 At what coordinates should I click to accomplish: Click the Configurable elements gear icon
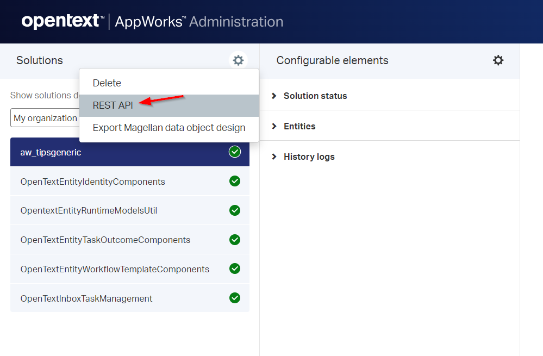click(498, 60)
